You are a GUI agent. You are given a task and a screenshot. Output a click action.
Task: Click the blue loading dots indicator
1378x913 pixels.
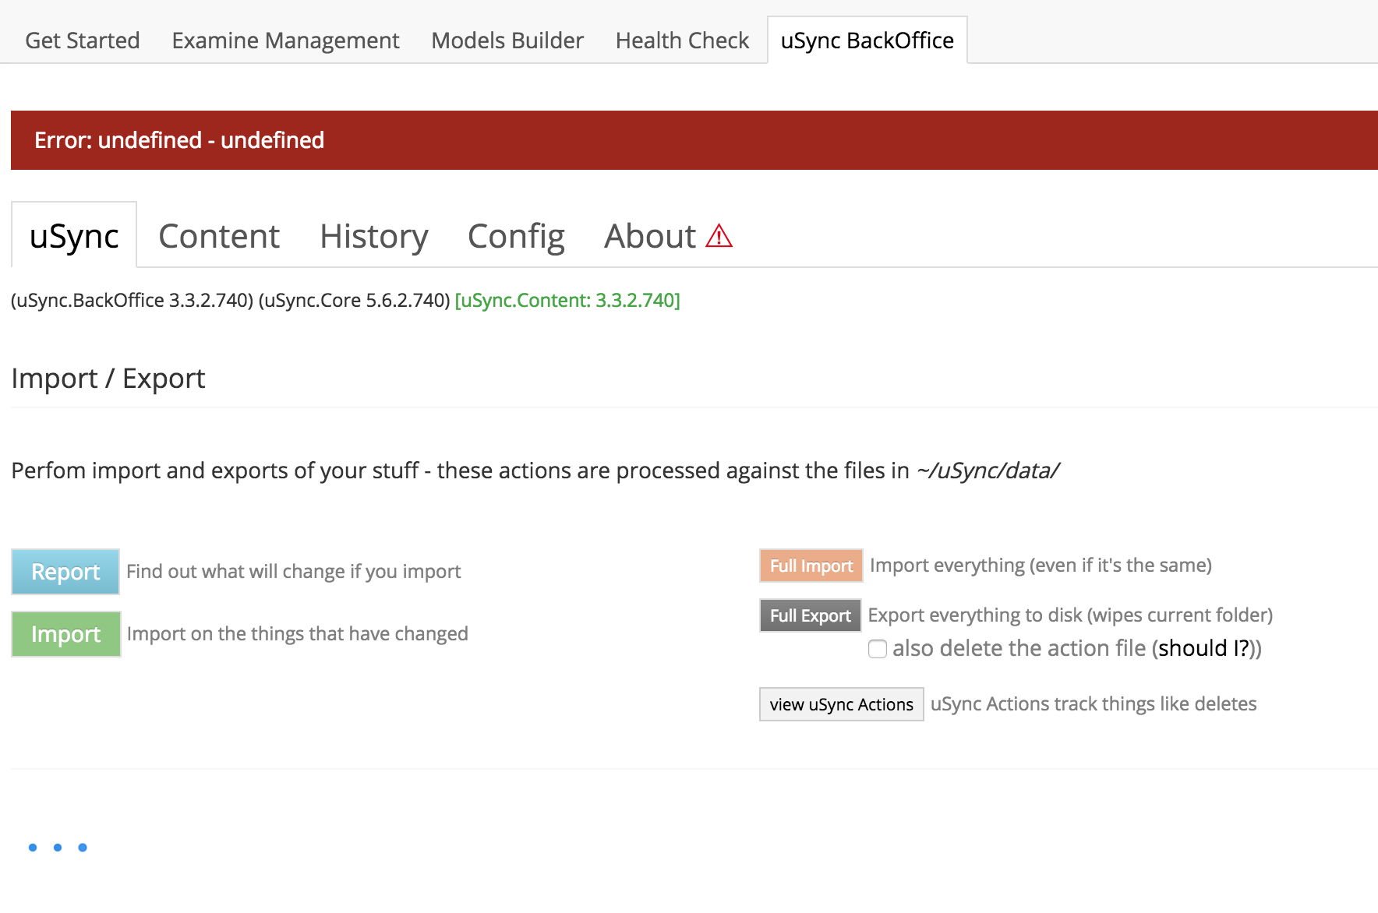coord(58,848)
